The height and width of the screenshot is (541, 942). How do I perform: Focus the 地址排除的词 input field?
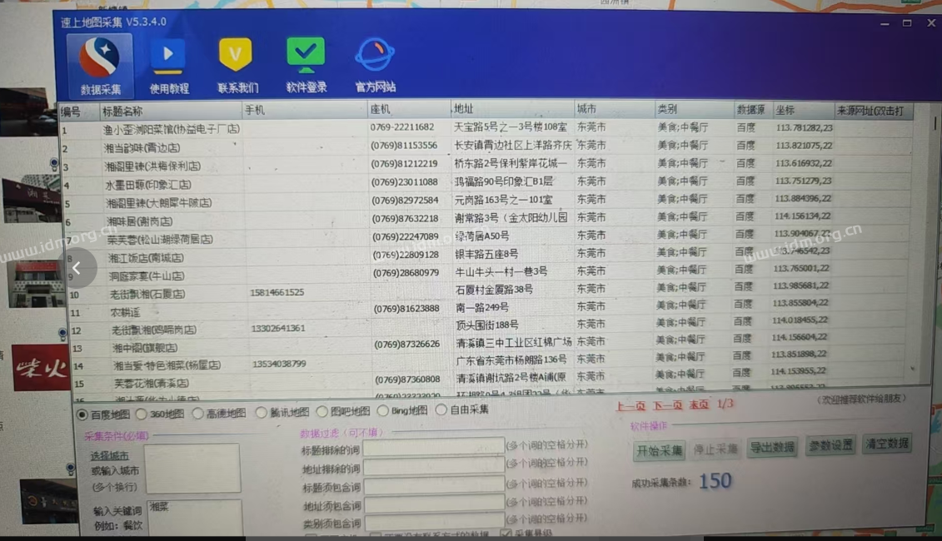pyautogui.click(x=433, y=466)
